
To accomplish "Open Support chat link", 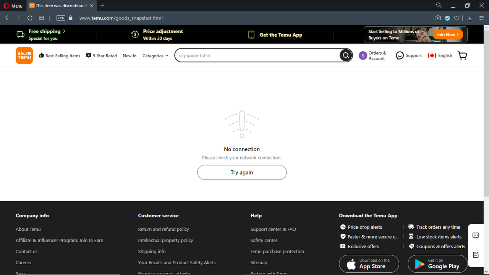I will pyautogui.click(x=409, y=56).
